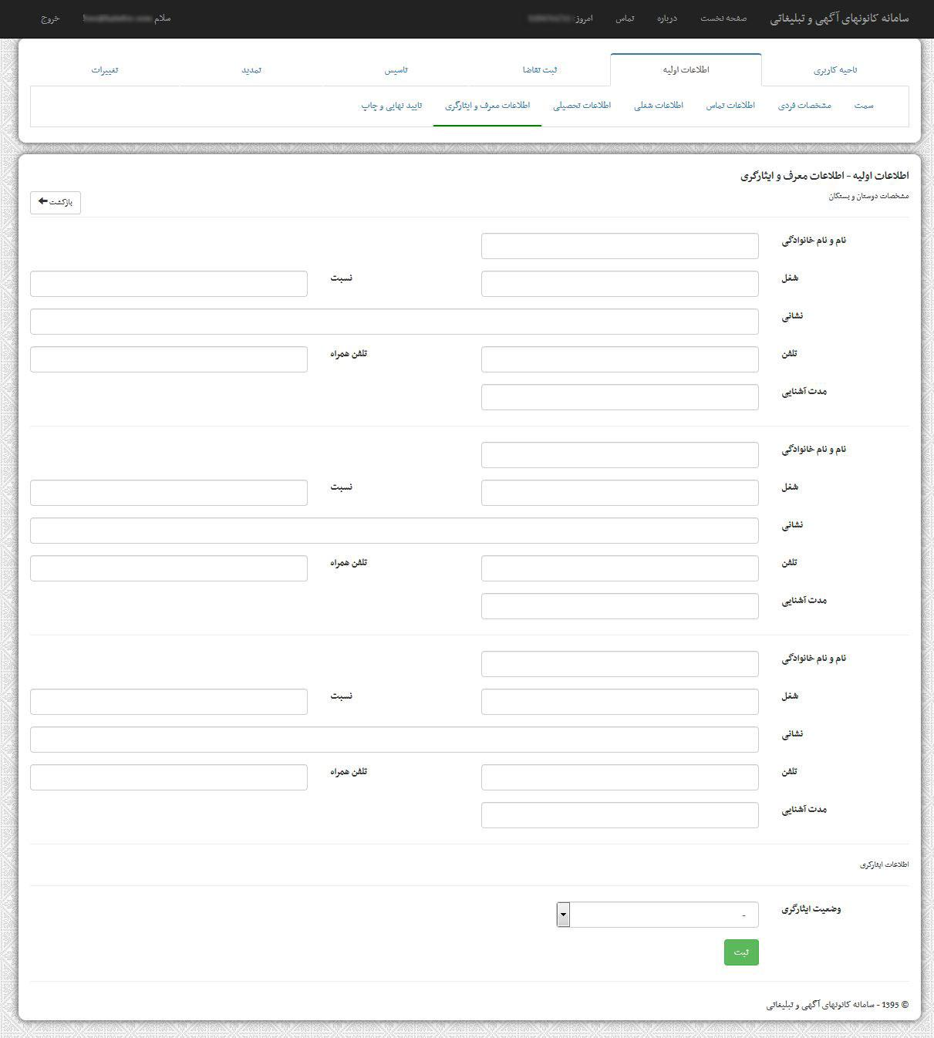Focus the third person's مدت آشنایی field
Image resolution: width=934 pixels, height=1038 pixels.
coord(620,815)
